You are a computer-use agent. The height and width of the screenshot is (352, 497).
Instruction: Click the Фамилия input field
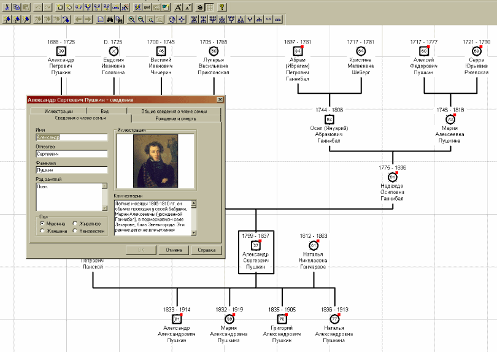[x=72, y=170]
